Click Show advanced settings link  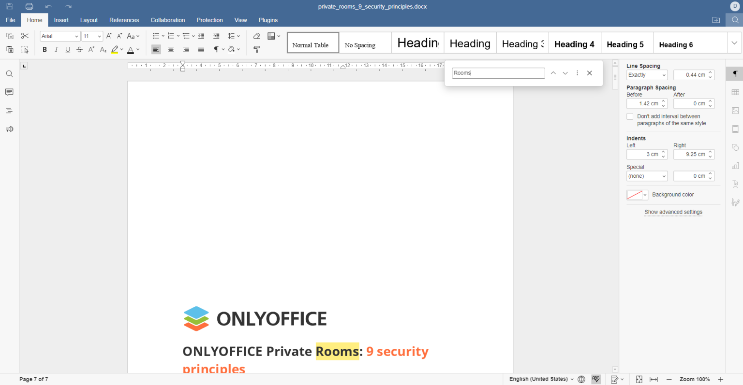click(x=673, y=212)
